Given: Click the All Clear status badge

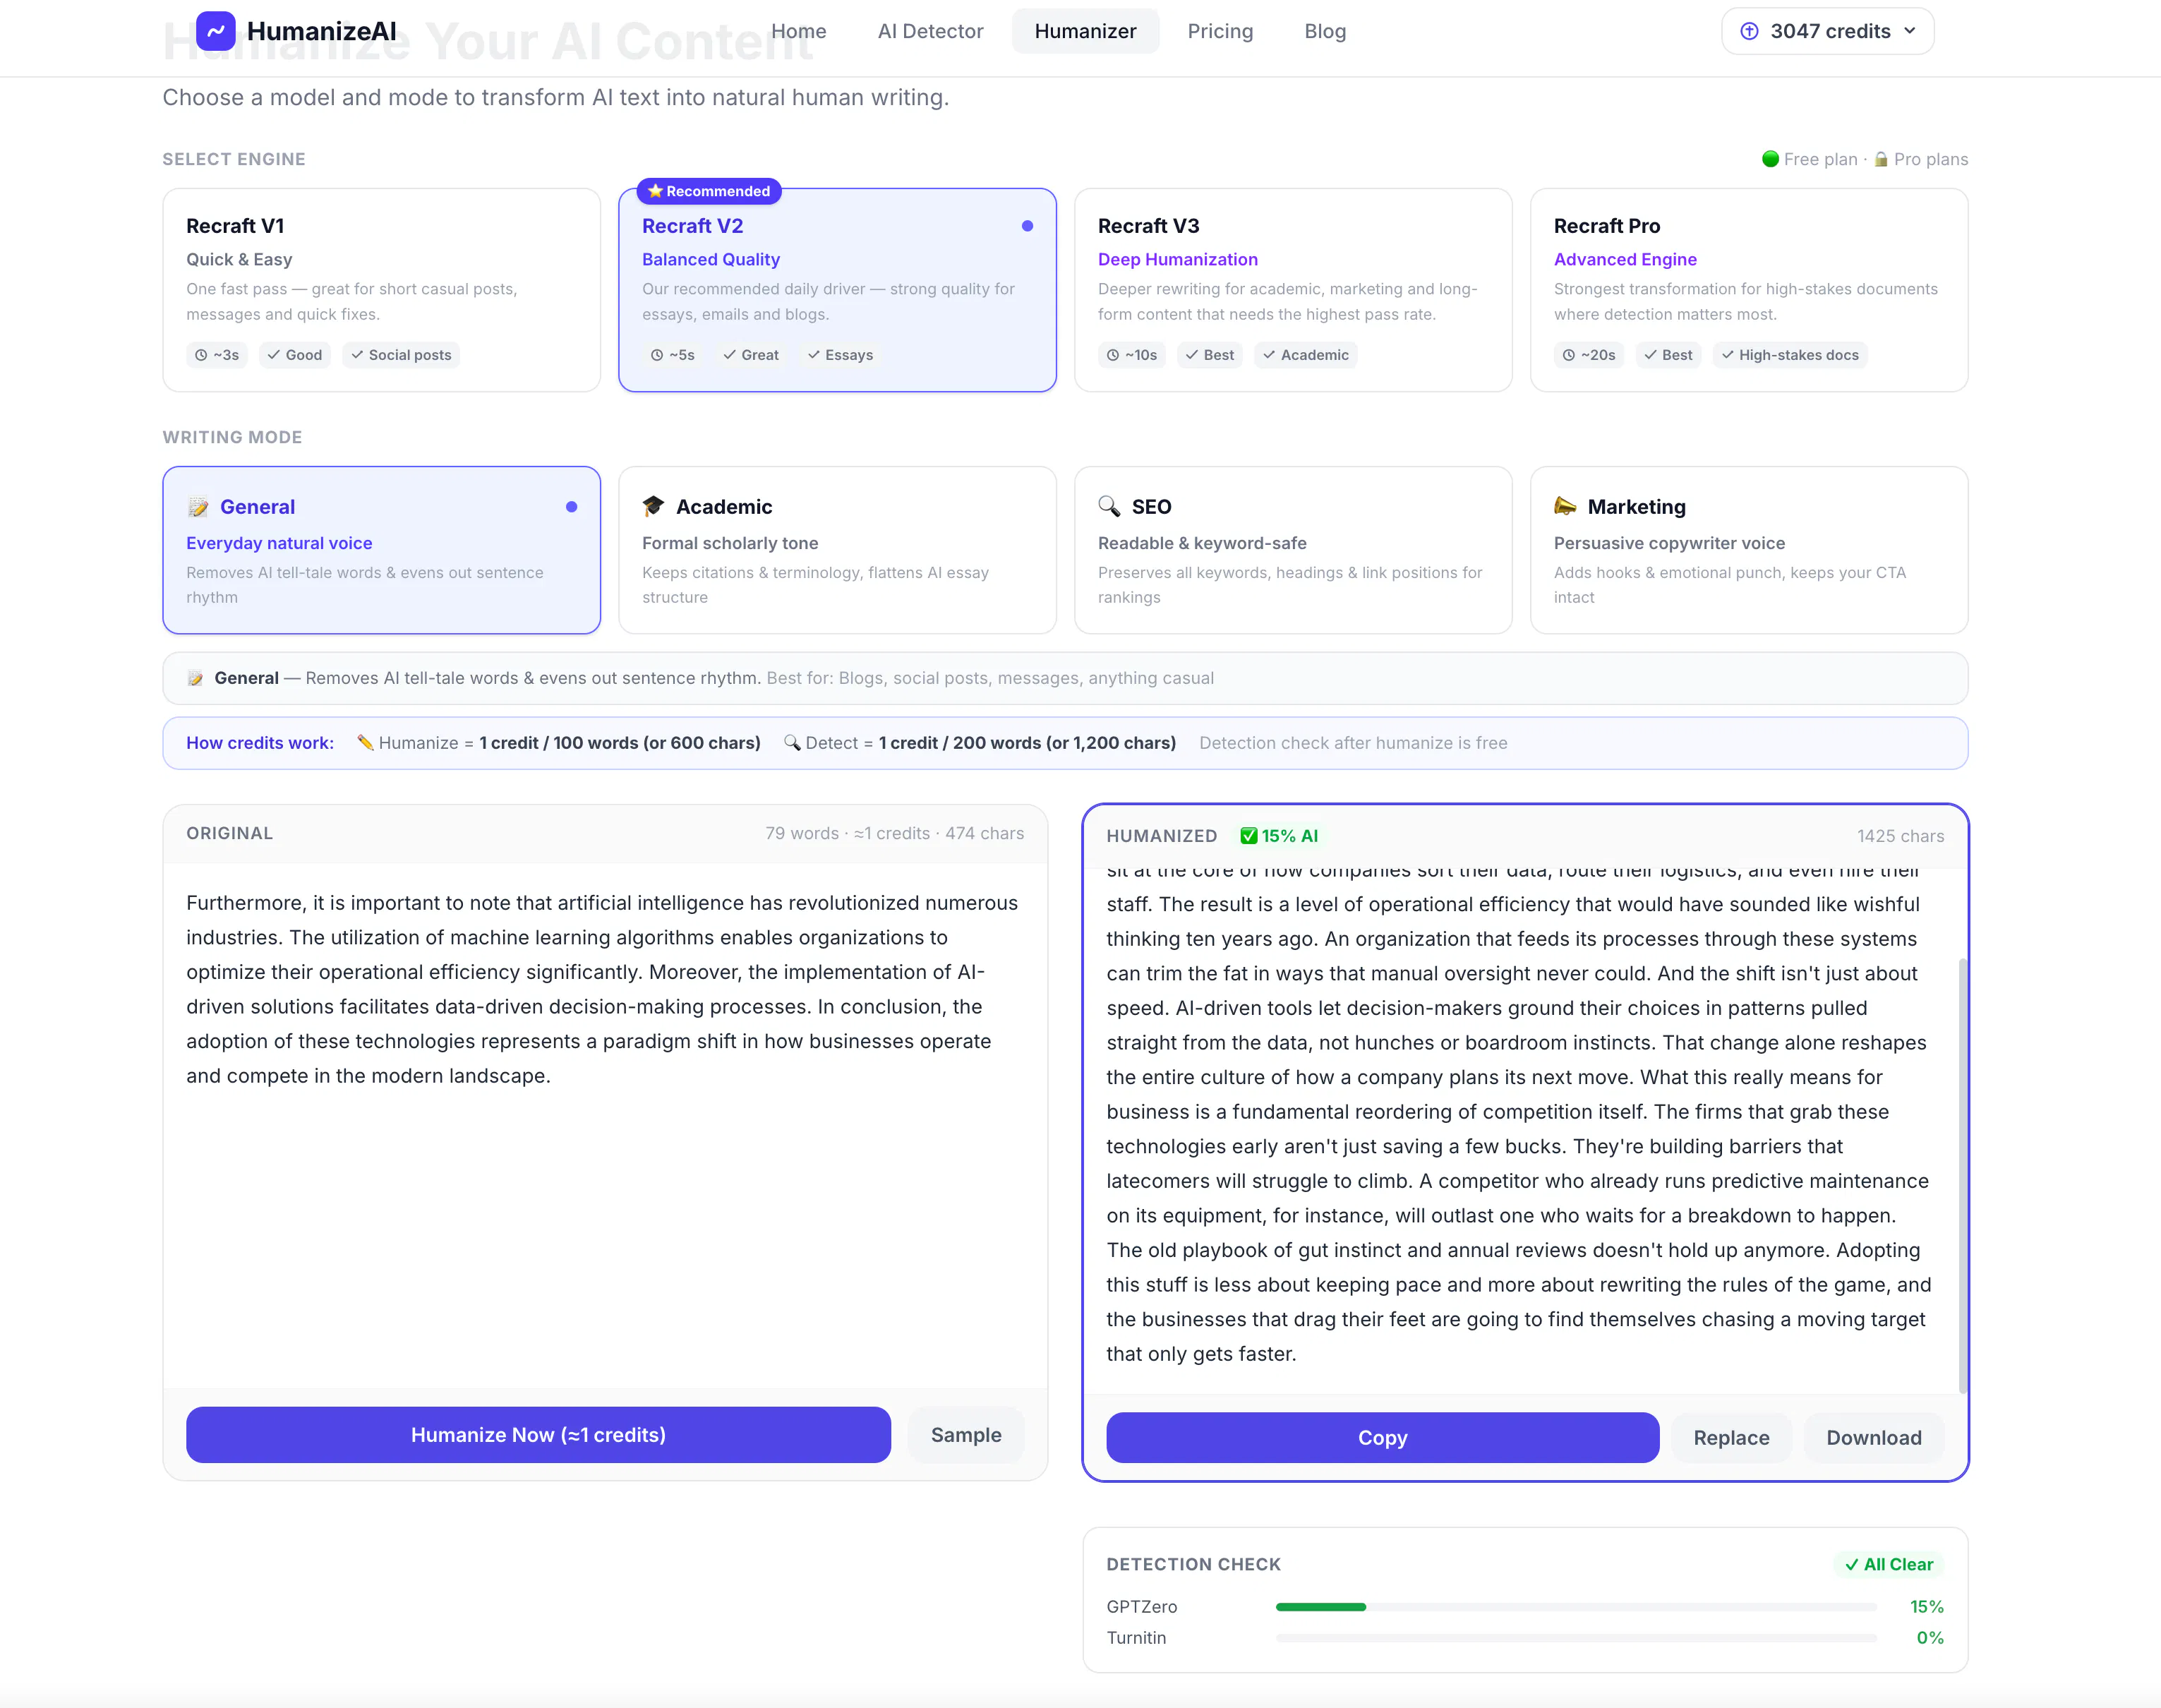Looking at the screenshot, I should pyautogui.click(x=1888, y=1564).
